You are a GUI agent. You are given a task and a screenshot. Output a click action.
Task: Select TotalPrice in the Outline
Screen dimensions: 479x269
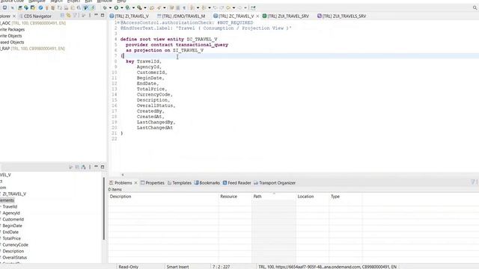click(12, 238)
